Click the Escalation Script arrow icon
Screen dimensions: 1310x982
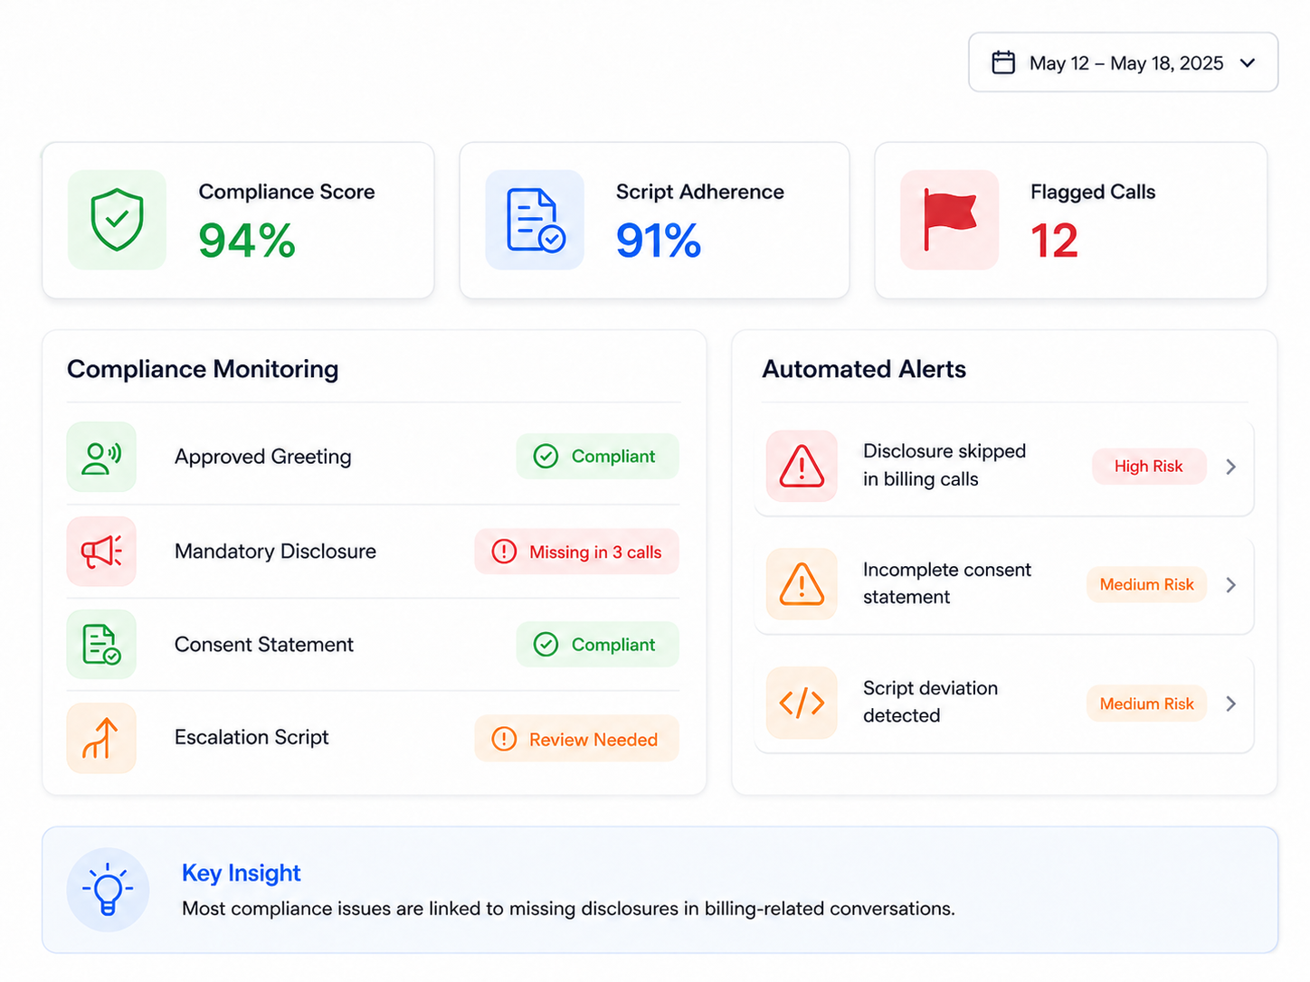[x=101, y=738]
